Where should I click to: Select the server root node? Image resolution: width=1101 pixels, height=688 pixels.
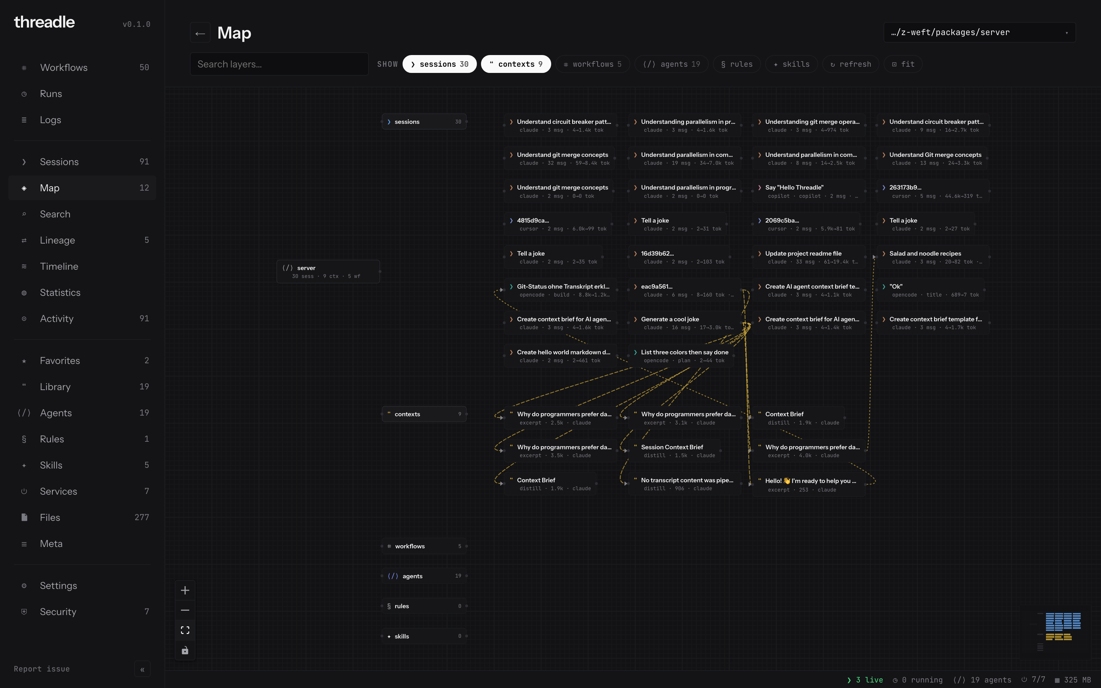coord(328,272)
